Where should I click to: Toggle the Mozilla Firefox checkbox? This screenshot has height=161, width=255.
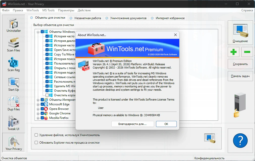tap(42, 118)
